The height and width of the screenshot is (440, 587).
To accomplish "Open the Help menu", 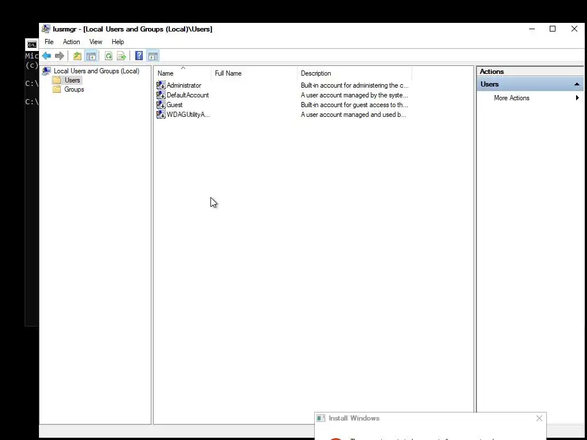I will pos(118,42).
